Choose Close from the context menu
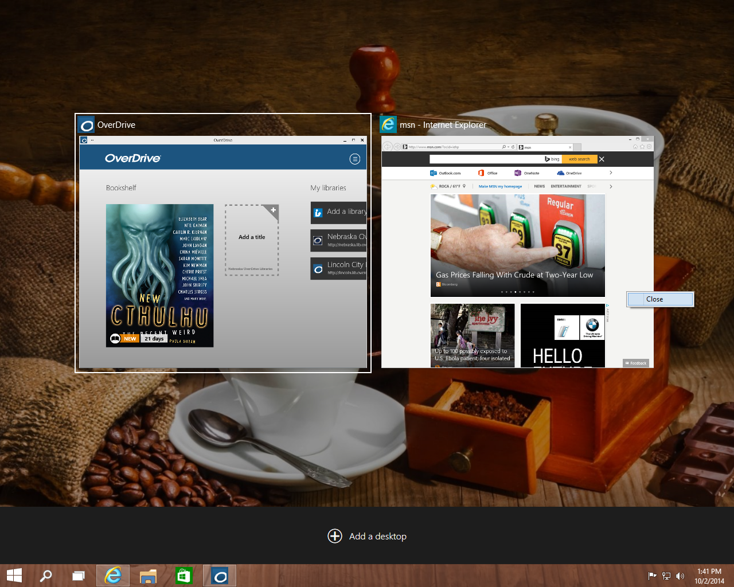The height and width of the screenshot is (587, 734). pyautogui.click(x=660, y=299)
